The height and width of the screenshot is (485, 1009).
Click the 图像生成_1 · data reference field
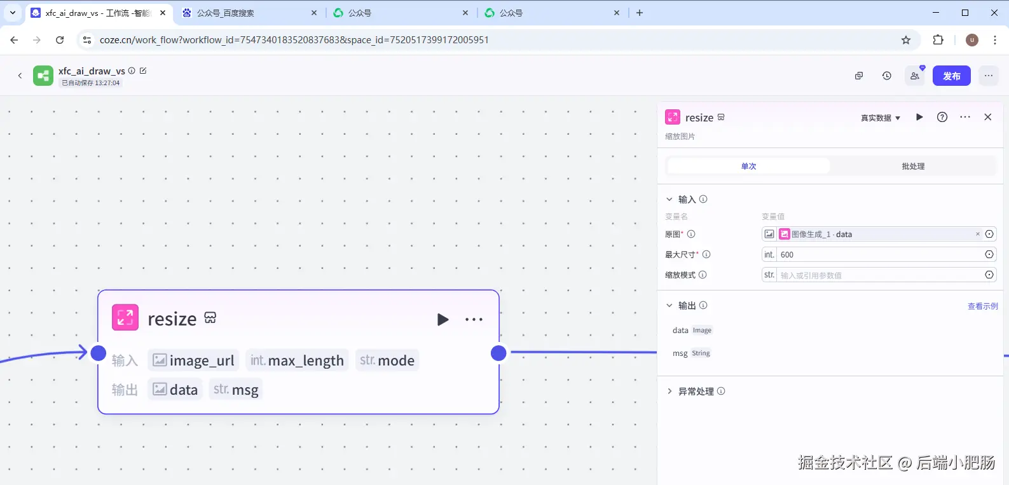click(880, 234)
